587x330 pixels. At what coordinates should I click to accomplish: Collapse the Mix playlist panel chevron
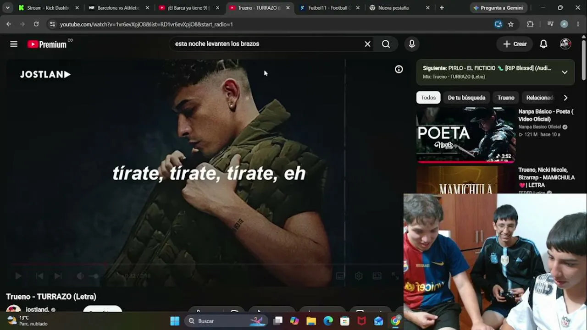tap(565, 72)
